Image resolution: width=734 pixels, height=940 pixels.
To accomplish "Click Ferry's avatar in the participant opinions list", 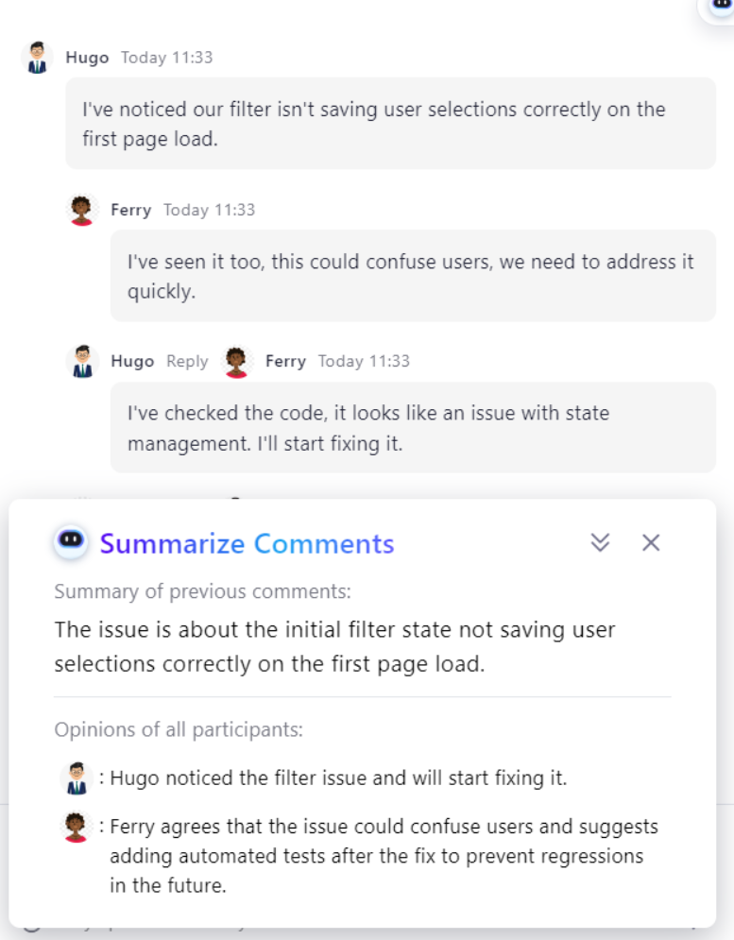I will pyautogui.click(x=75, y=827).
